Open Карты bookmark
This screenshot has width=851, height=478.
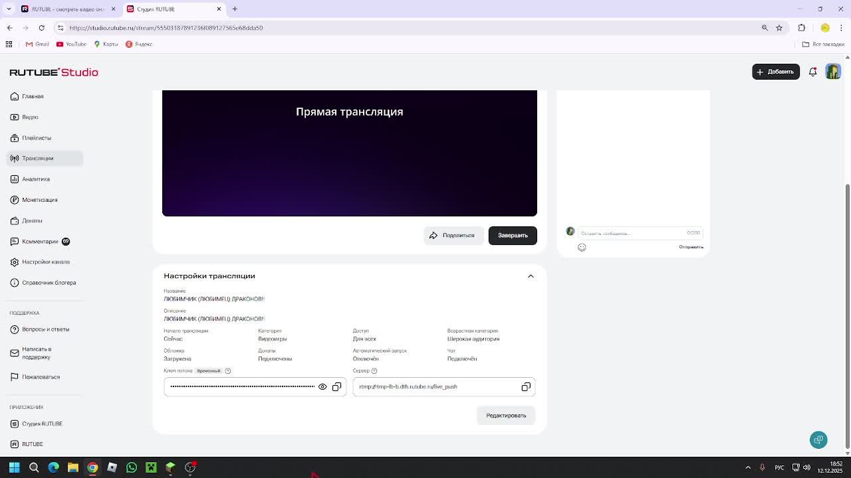pos(106,44)
